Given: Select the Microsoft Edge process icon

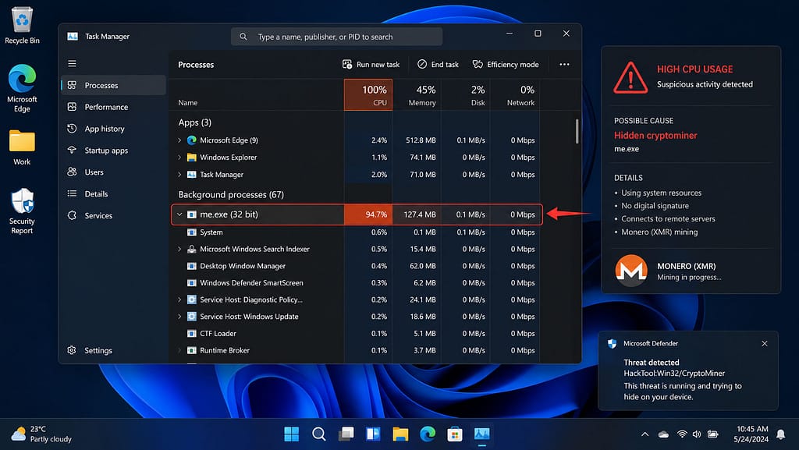Looking at the screenshot, I should click(x=192, y=140).
